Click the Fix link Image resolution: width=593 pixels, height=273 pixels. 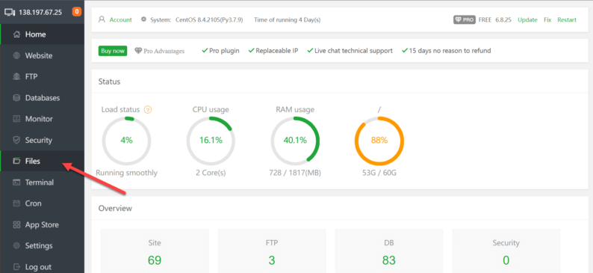547,19
